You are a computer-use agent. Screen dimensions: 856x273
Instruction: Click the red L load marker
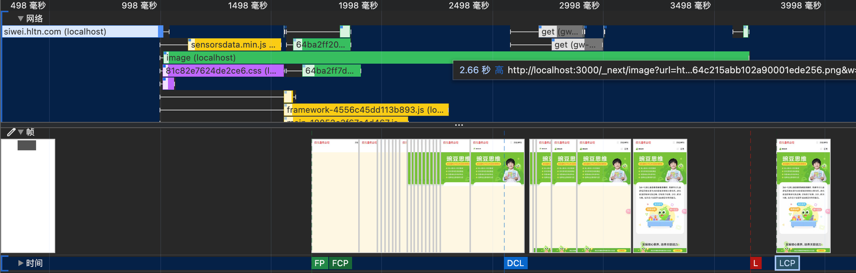755,263
